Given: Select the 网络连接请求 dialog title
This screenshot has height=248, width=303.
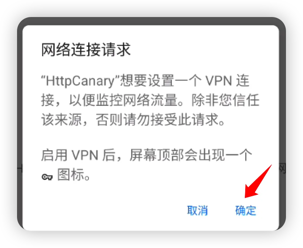Looking at the screenshot, I should (86, 50).
